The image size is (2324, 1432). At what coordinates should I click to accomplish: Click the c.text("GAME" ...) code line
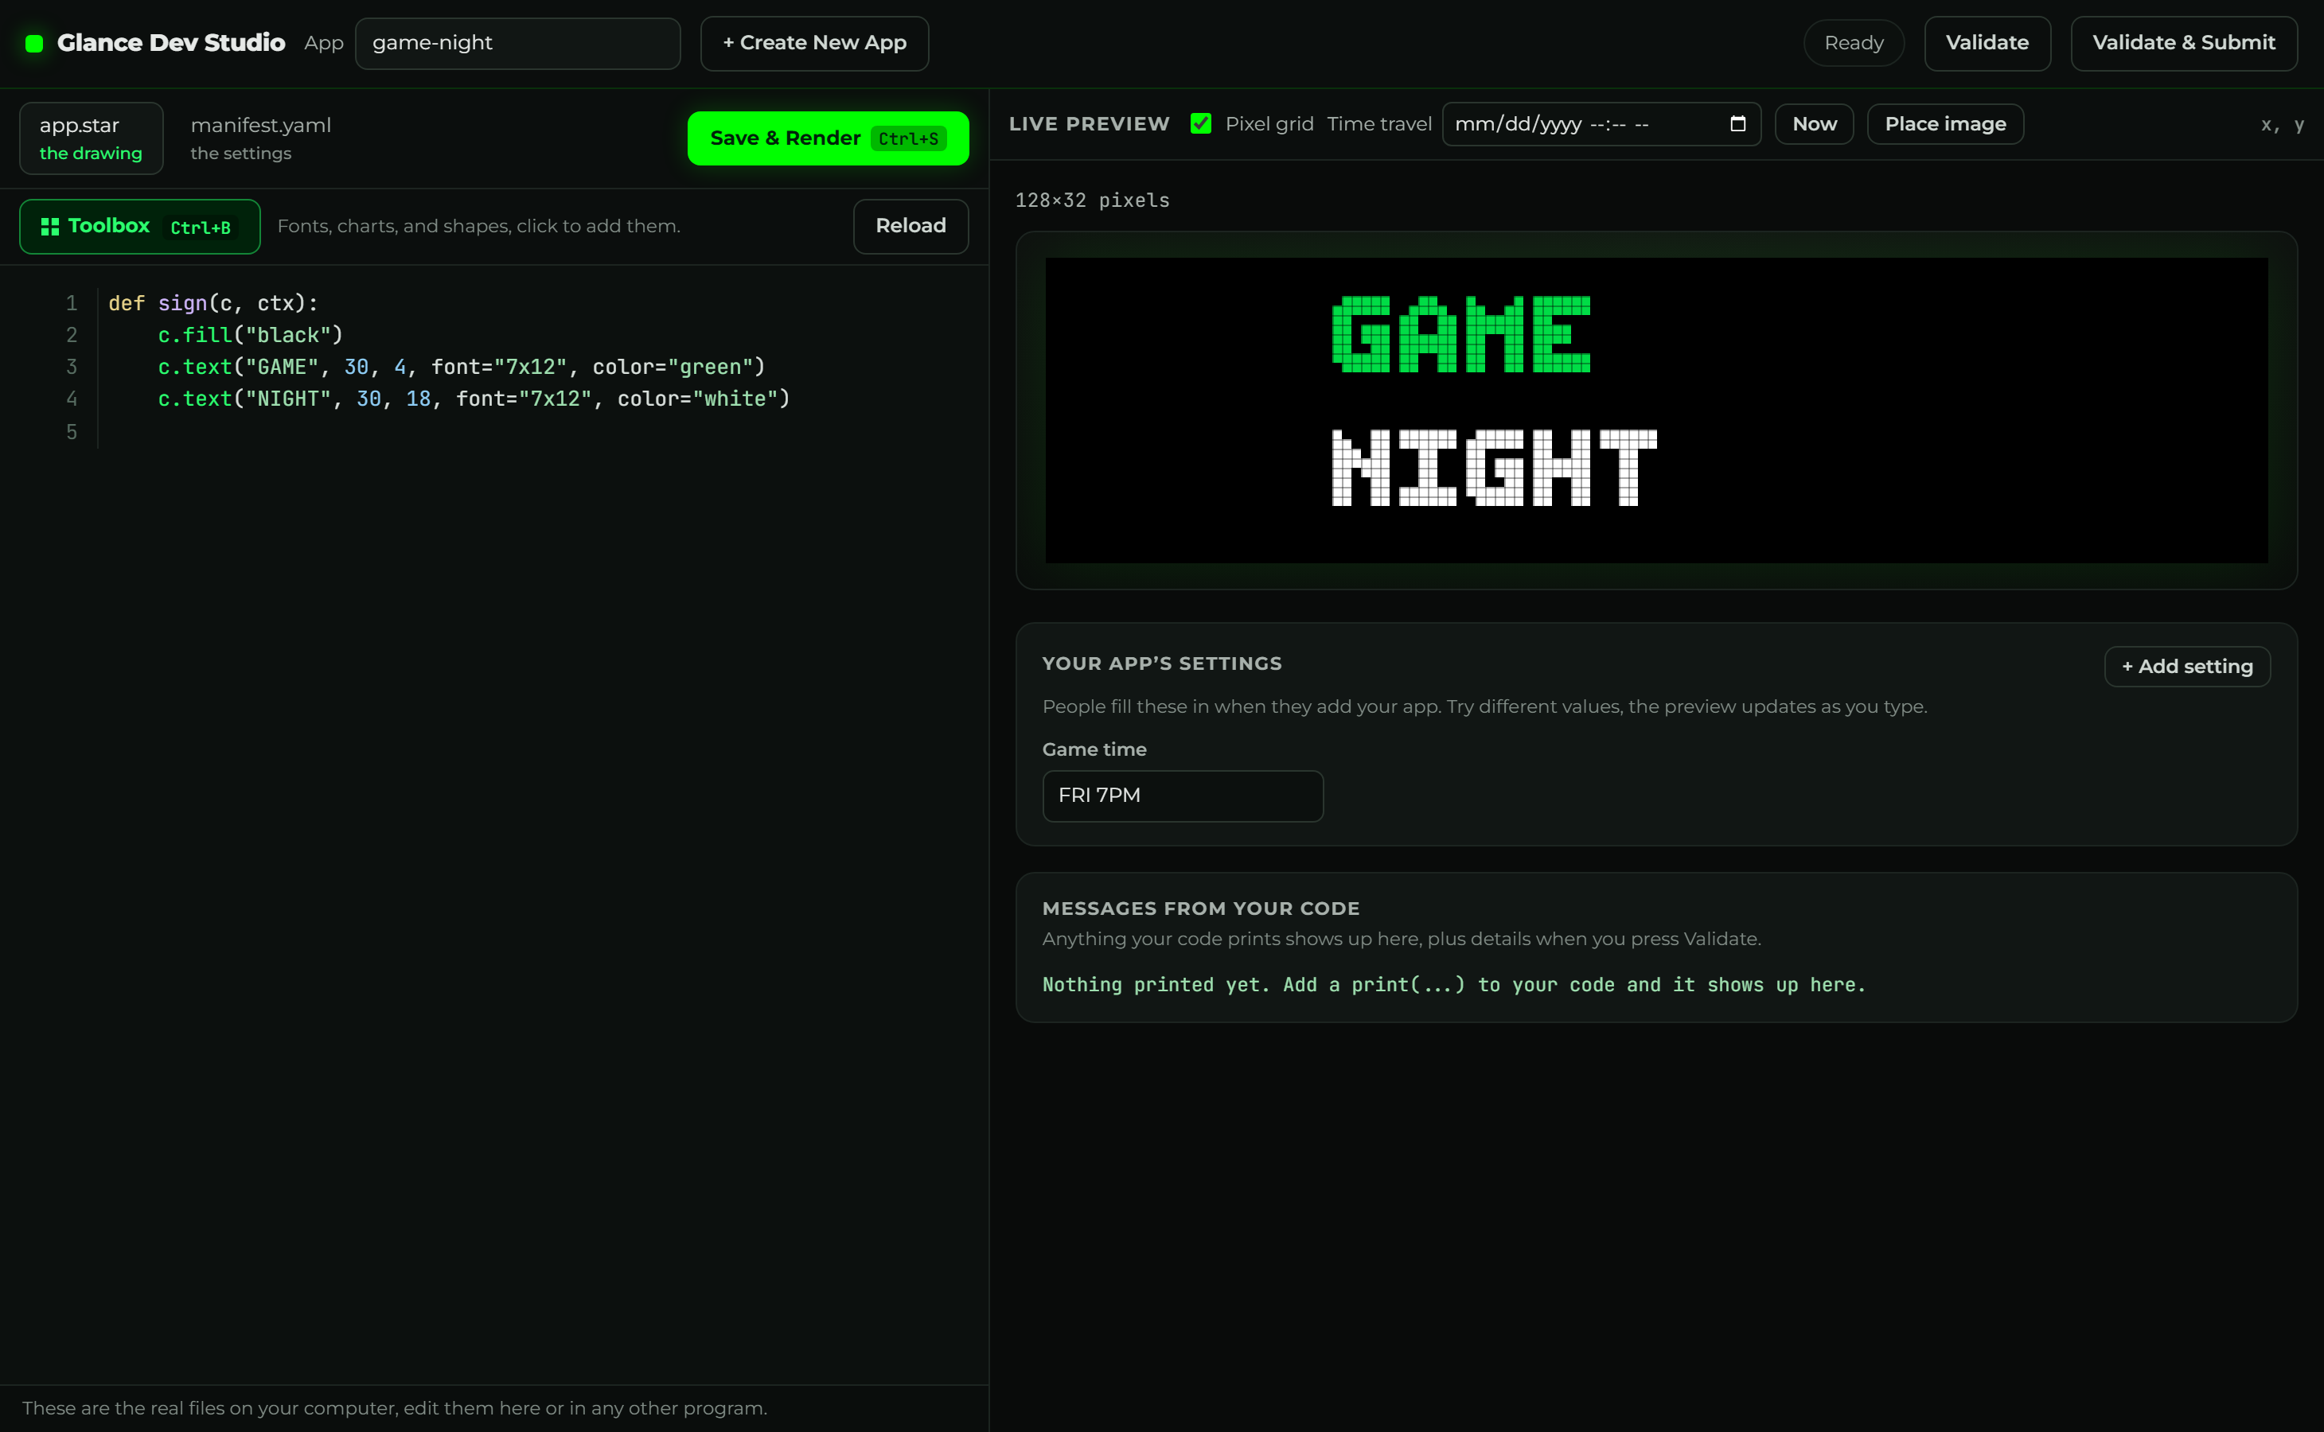(x=462, y=368)
